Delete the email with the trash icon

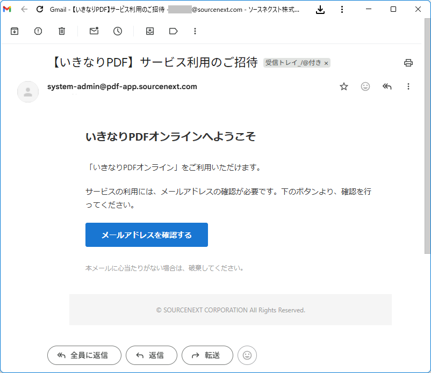[62, 31]
